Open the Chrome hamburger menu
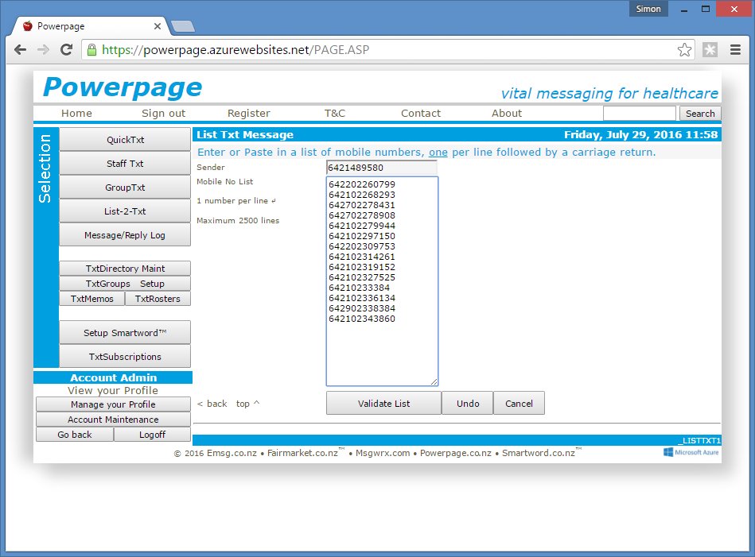 [736, 50]
